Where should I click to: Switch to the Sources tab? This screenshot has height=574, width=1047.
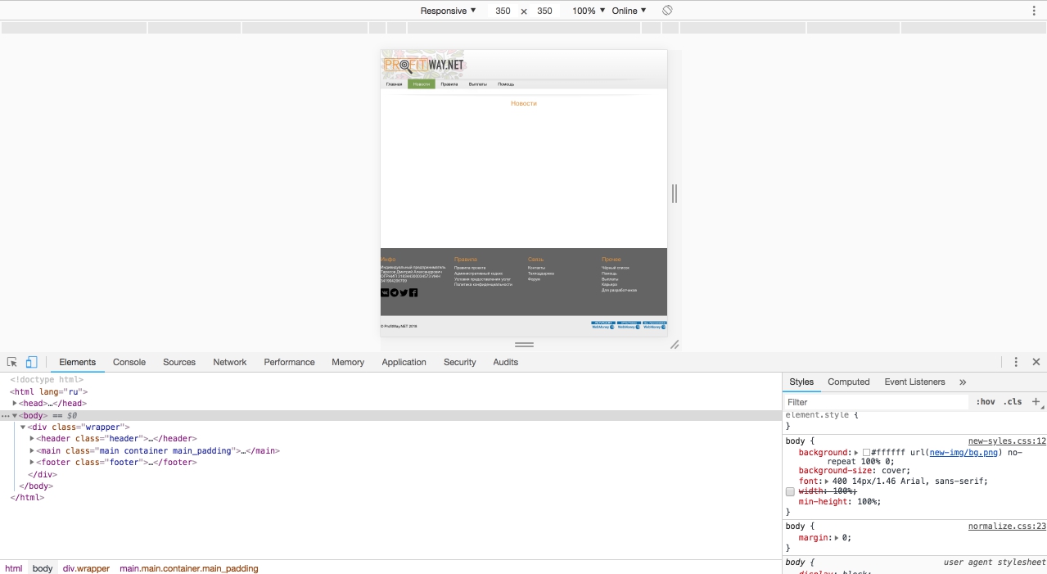click(x=179, y=362)
